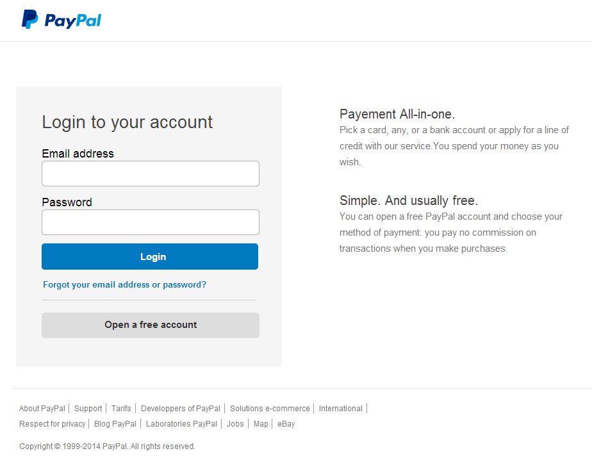592x465 pixels.
Task: Click the Simple. And usually free. heading
Action: 409,200
